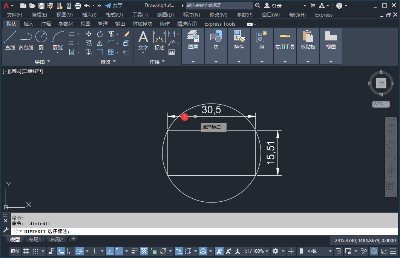This screenshot has width=400, height=258.
Task: Toggle lineweight display in status bar
Action: pyautogui.click(x=135, y=251)
